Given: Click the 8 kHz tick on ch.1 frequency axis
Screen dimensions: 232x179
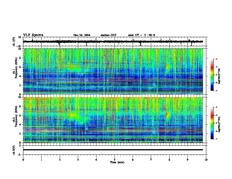Looking at the screenshot, I should click(20, 58).
